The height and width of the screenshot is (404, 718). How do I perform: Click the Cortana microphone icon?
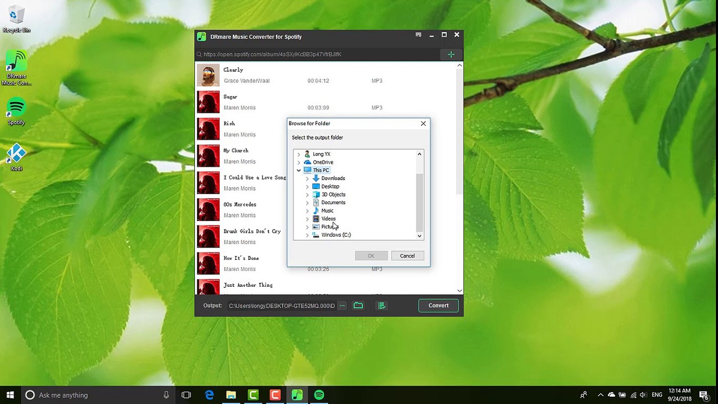166,395
